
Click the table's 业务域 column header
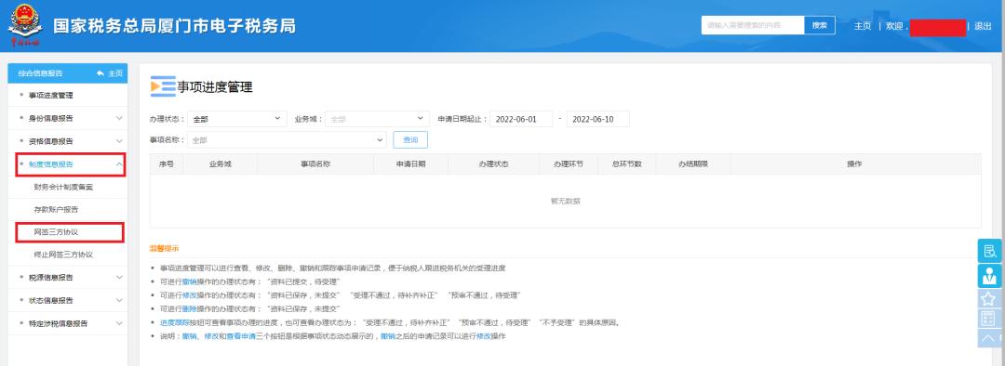click(220, 163)
